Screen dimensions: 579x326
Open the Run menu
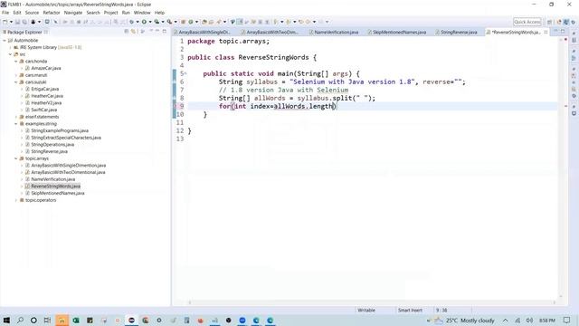(126, 13)
